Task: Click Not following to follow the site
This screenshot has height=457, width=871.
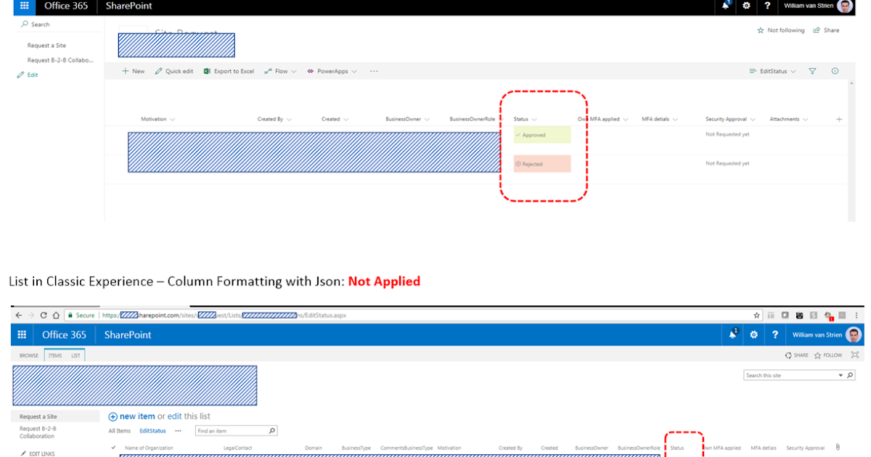Action: [784, 30]
